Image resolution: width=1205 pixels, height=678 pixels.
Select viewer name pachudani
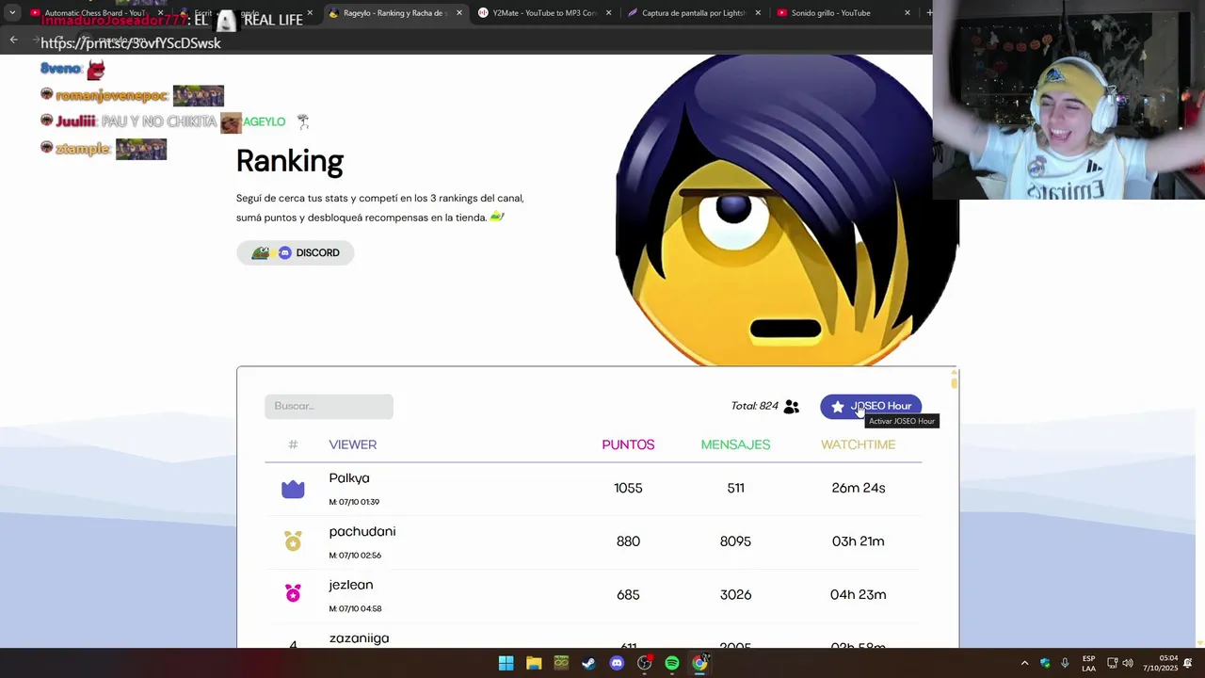click(362, 531)
